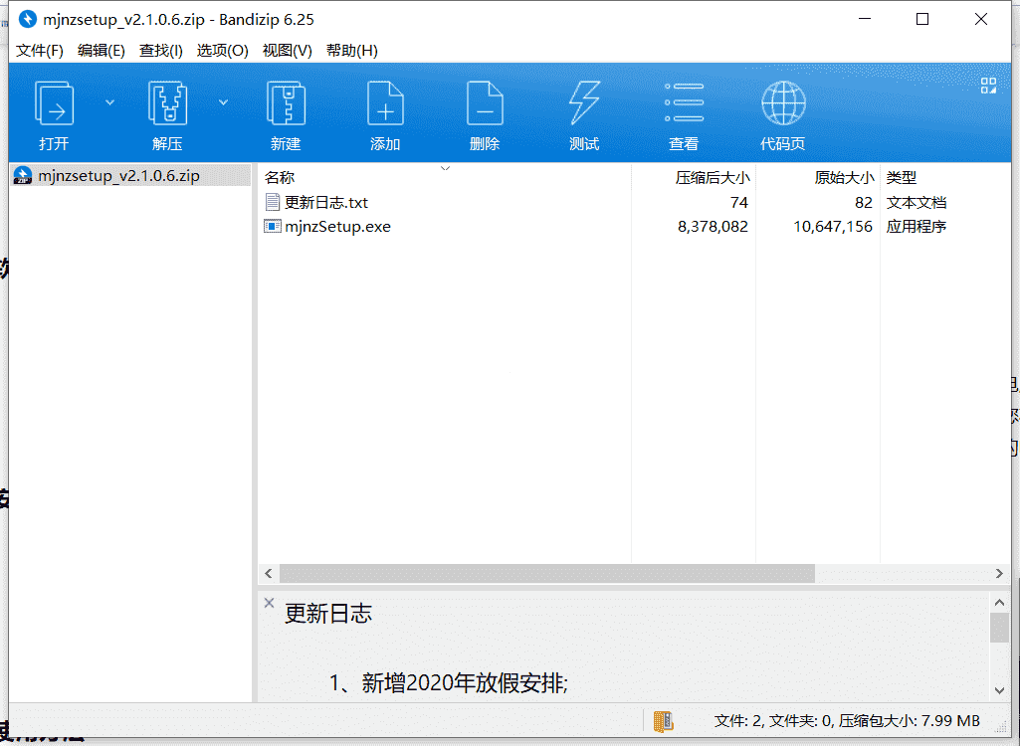Select the file mjnzSetup.exe
1020x746 pixels.
tap(337, 227)
